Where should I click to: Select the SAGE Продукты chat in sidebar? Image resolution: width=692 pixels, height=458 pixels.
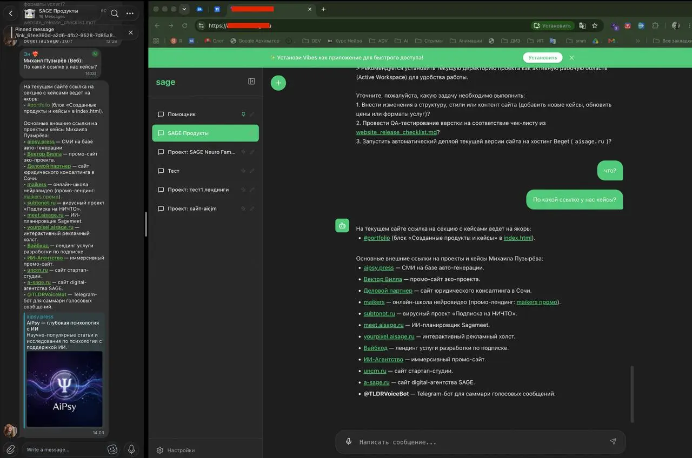pyautogui.click(x=205, y=133)
